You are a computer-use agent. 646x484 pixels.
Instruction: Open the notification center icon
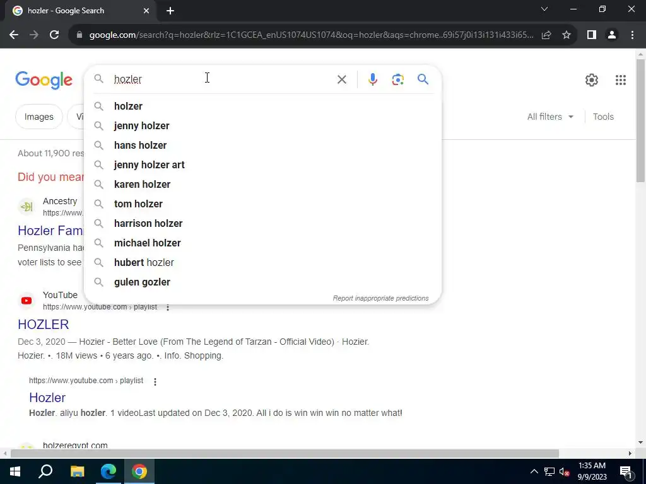(x=626, y=471)
